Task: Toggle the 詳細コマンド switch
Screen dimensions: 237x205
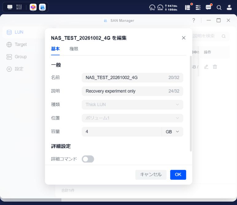Action: (x=88, y=159)
